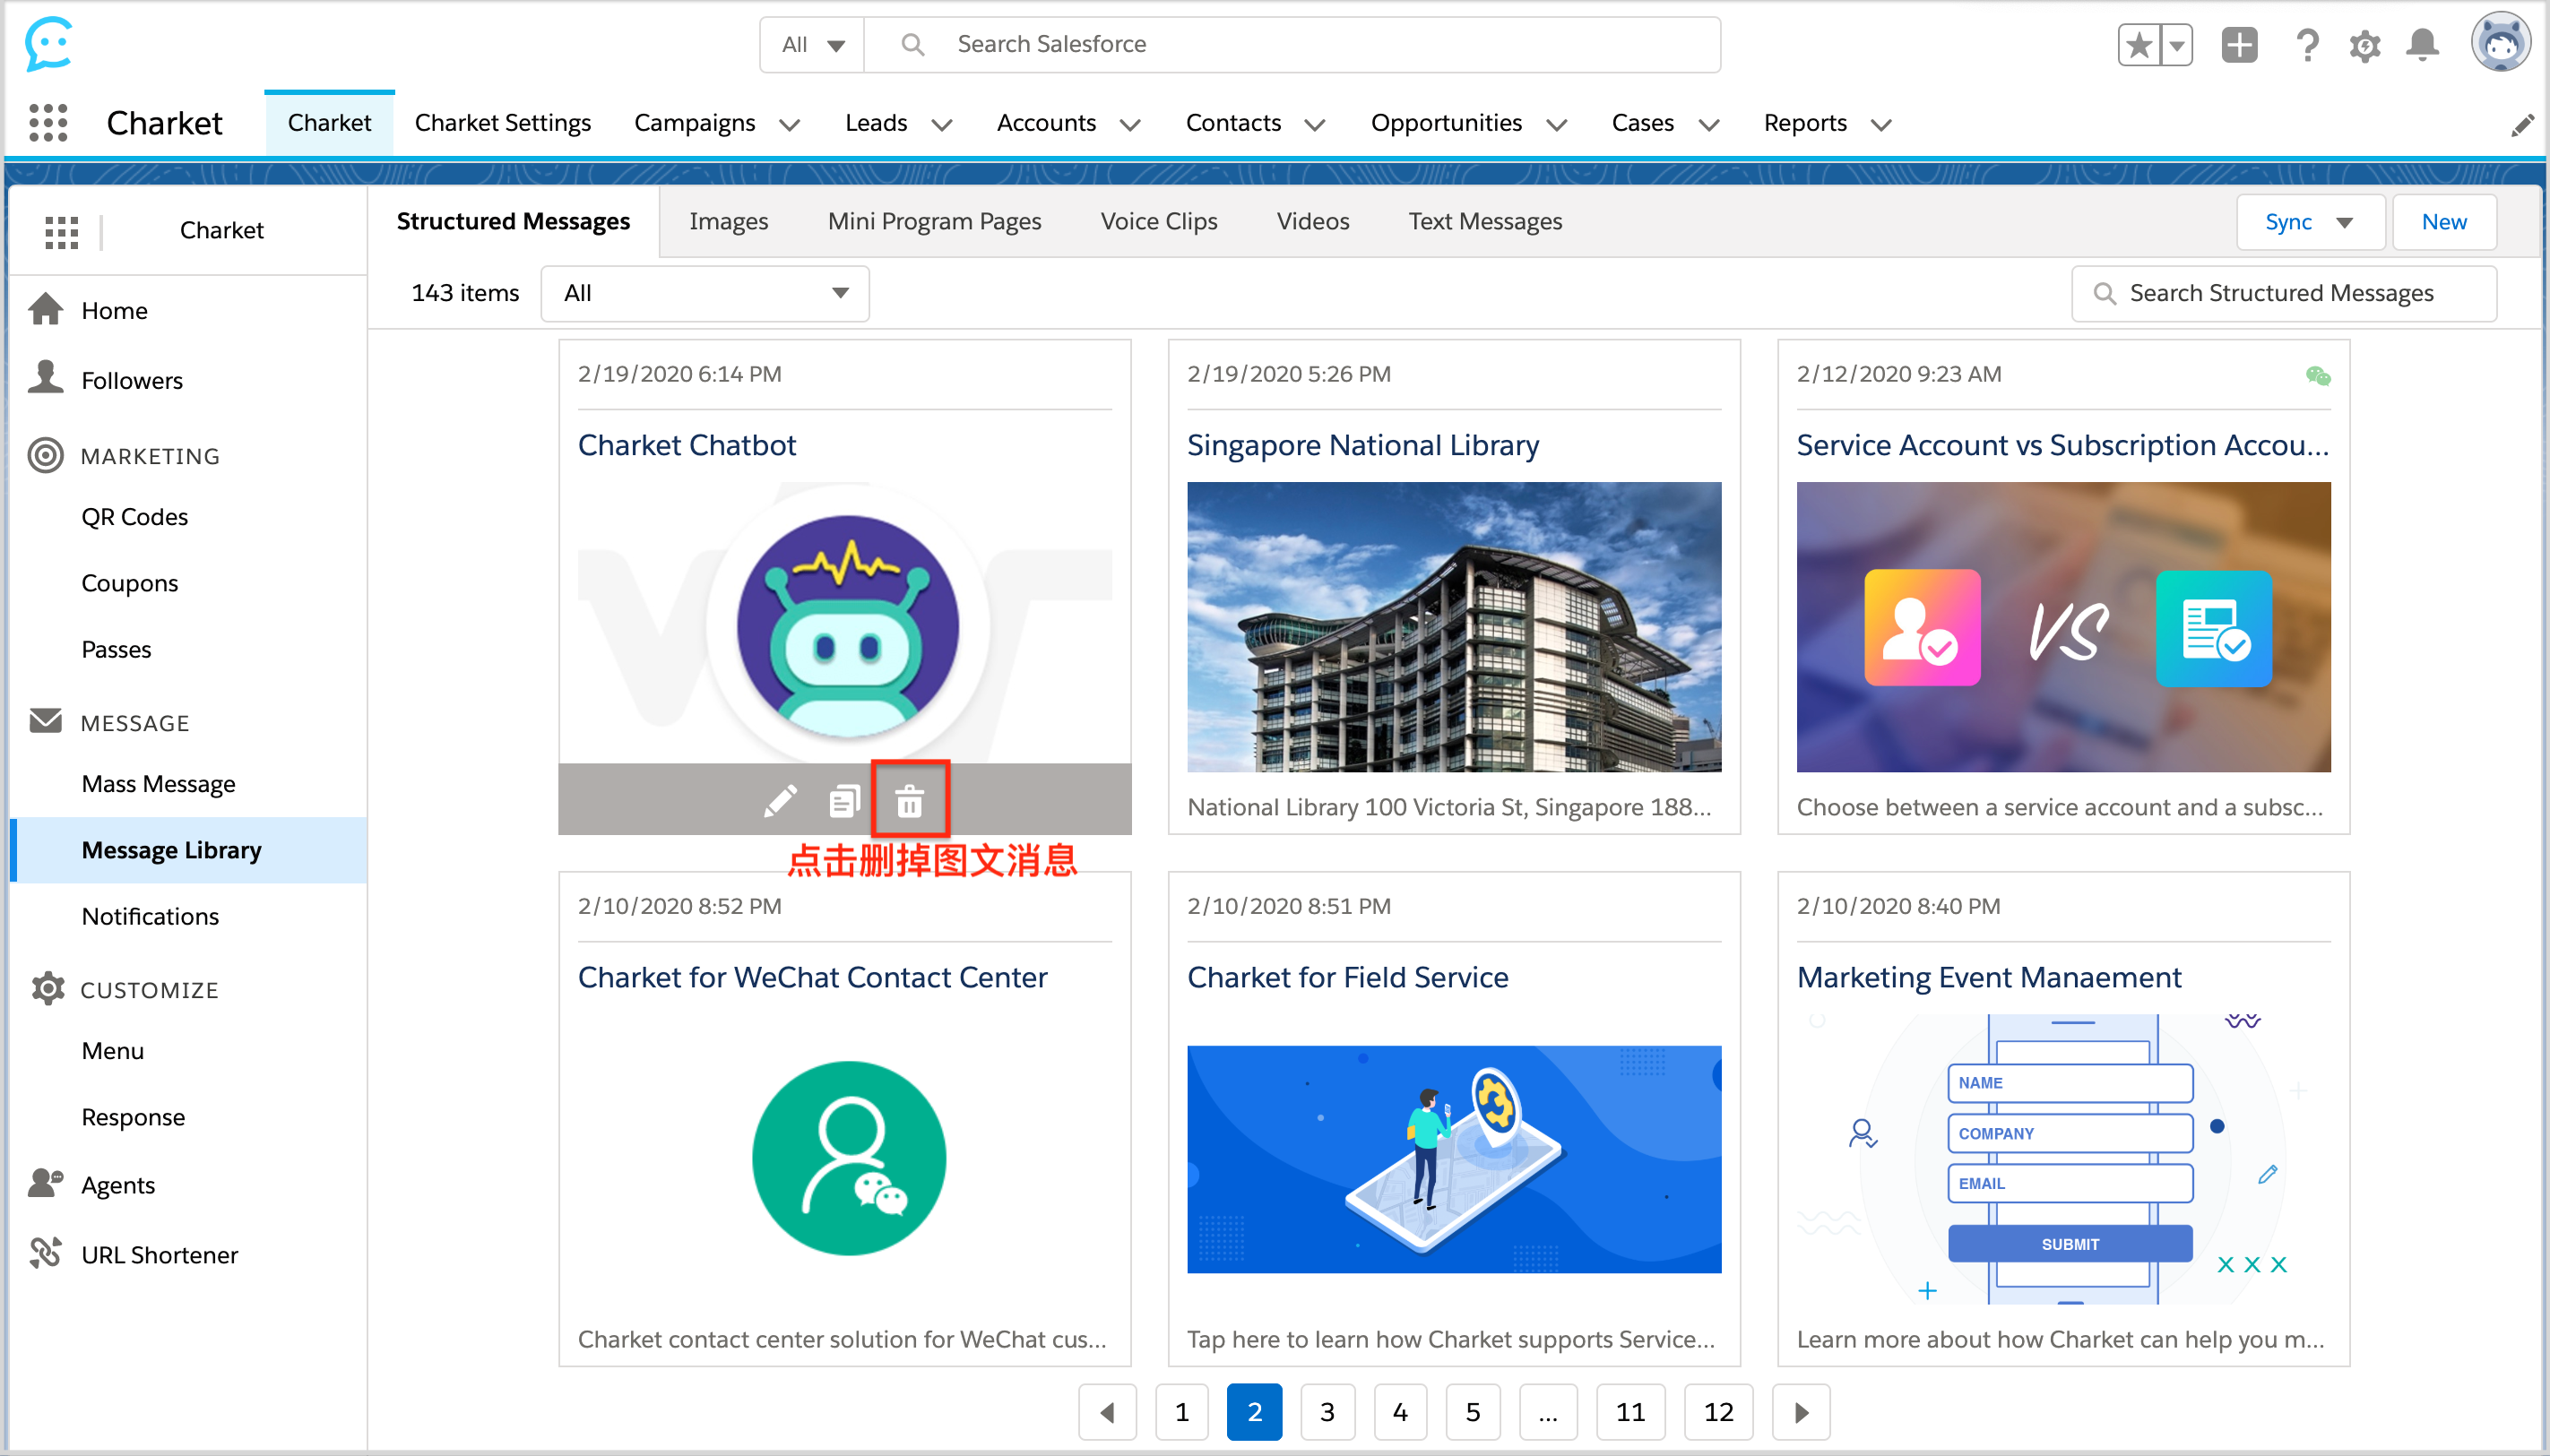Click the pencil icon to edit navigation
This screenshot has height=1456, width=2550.
coord(2522,125)
